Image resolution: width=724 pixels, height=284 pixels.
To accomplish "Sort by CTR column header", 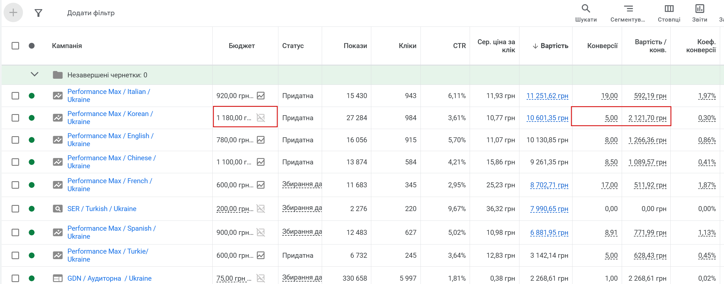I will point(459,46).
